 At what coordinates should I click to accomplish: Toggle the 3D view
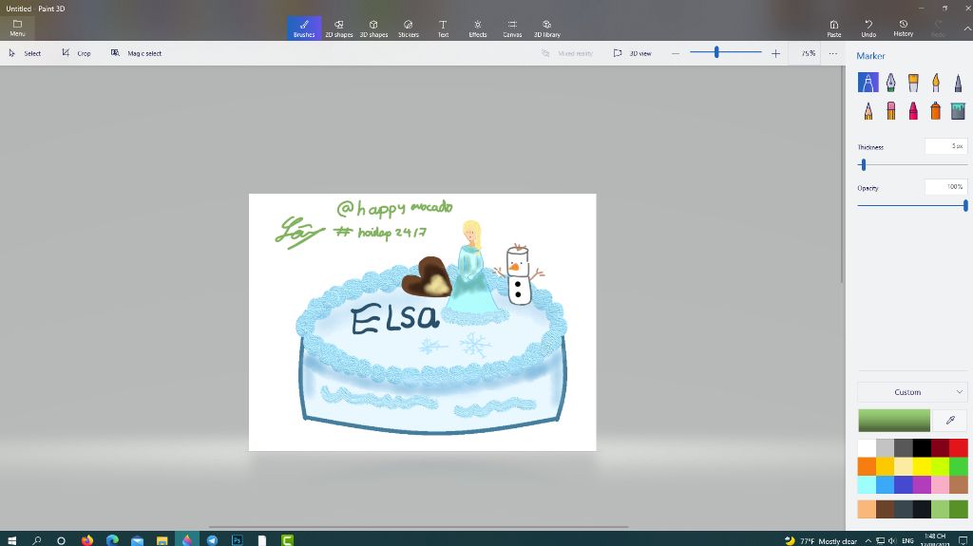632,53
